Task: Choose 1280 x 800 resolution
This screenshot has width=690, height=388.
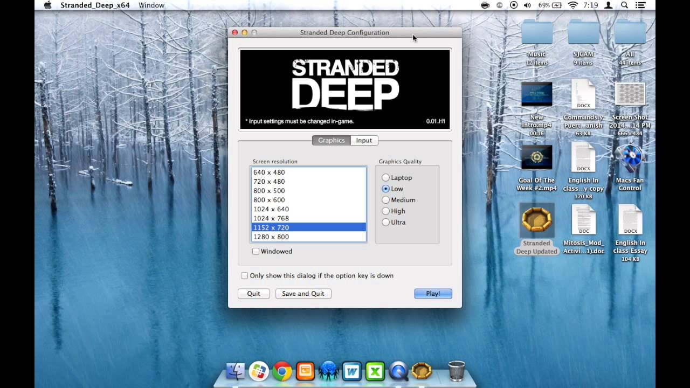Action: (x=308, y=237)
